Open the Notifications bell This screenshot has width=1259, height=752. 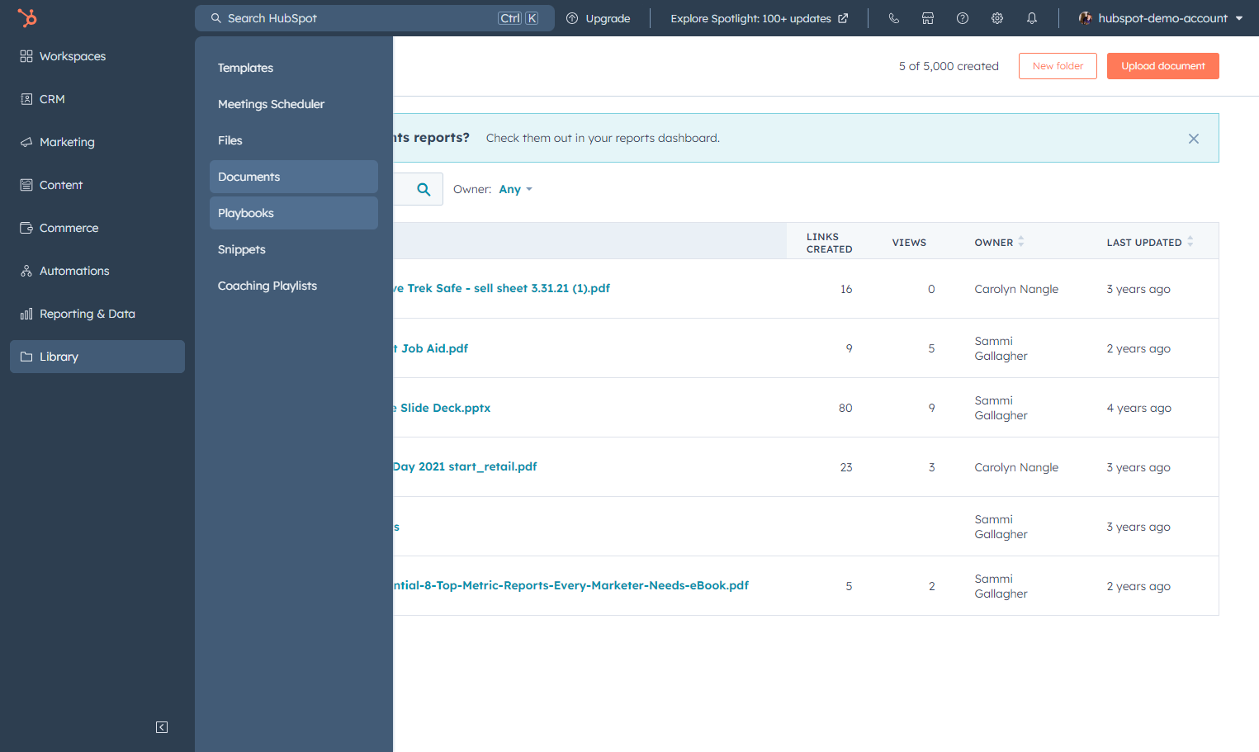1032,18
